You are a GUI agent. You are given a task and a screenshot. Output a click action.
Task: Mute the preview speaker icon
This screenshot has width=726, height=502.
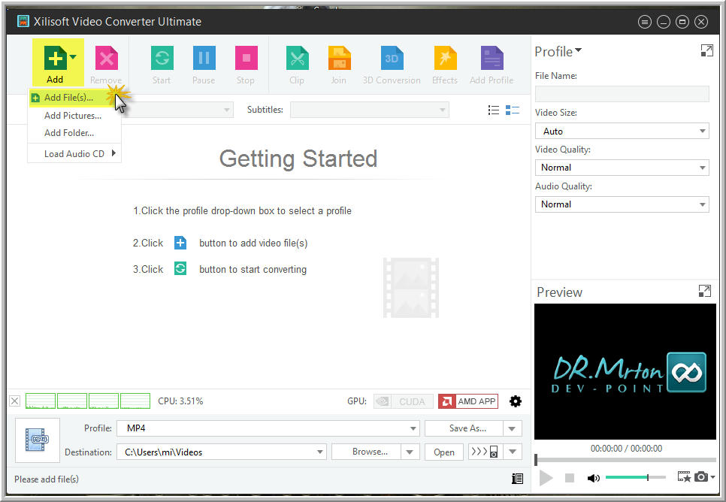tap(593, 478)
